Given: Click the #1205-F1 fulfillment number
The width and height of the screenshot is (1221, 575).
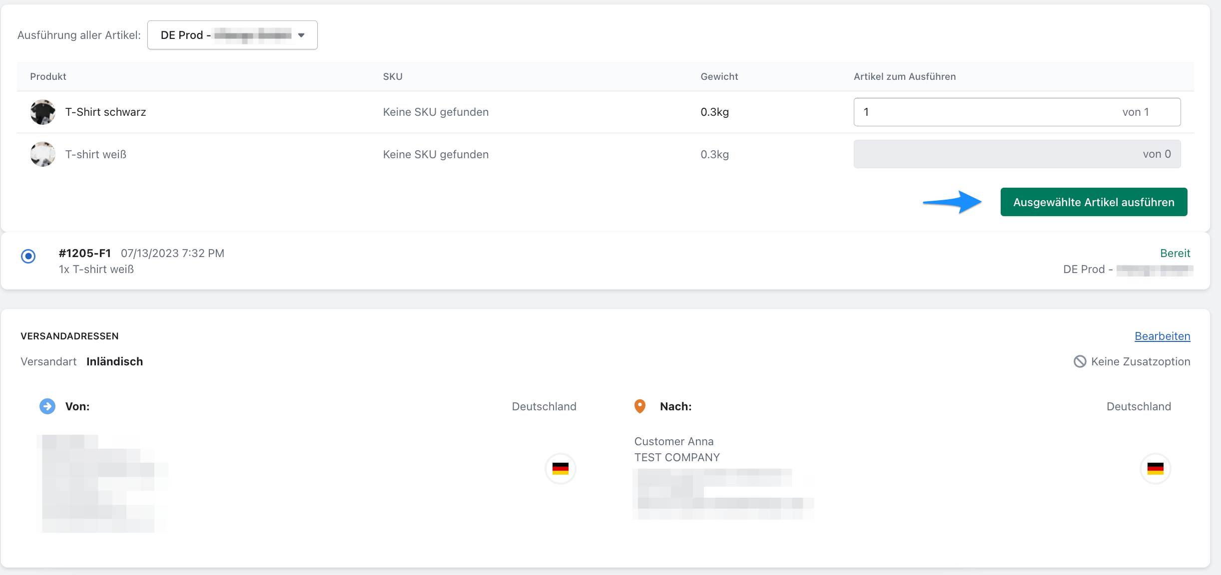Looking at the screenshot, I should [x=84, y=253].
